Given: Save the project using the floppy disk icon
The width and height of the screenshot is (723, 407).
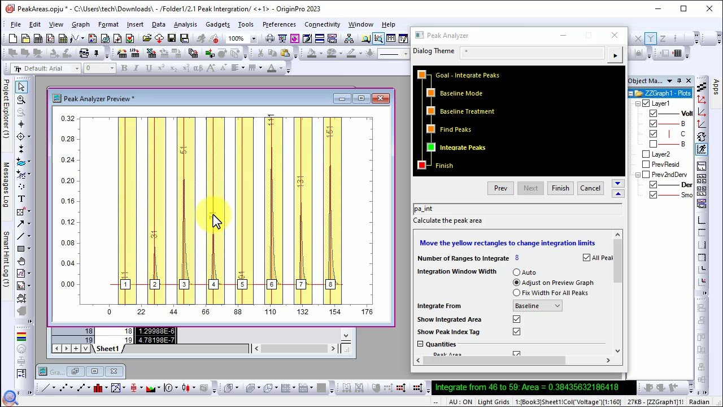Looking at the screenshot, I should click(x=171, y=38).
